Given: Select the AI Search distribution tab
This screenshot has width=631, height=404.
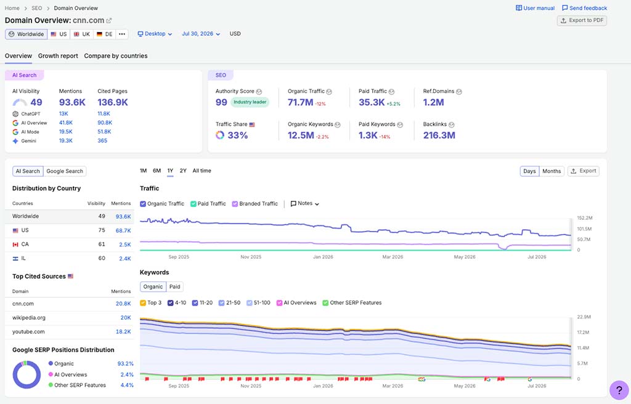Looking at the screenshot, I should tap(28, 171).
